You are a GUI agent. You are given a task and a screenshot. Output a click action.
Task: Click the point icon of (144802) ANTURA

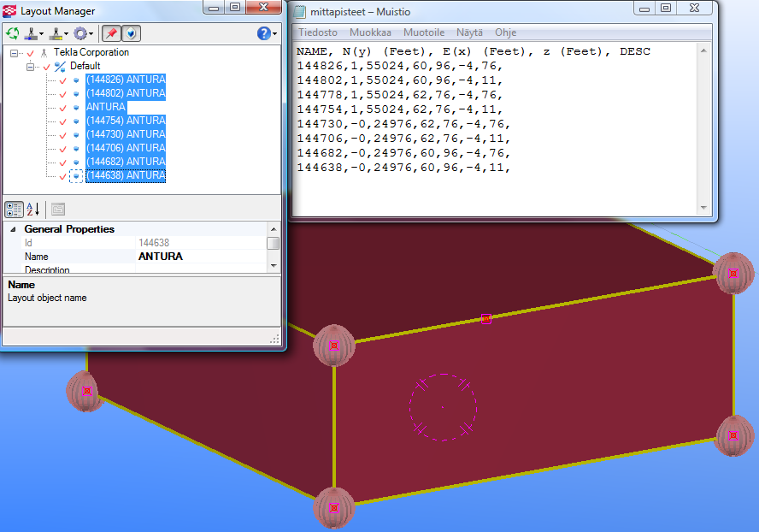[x=76, y=94]
